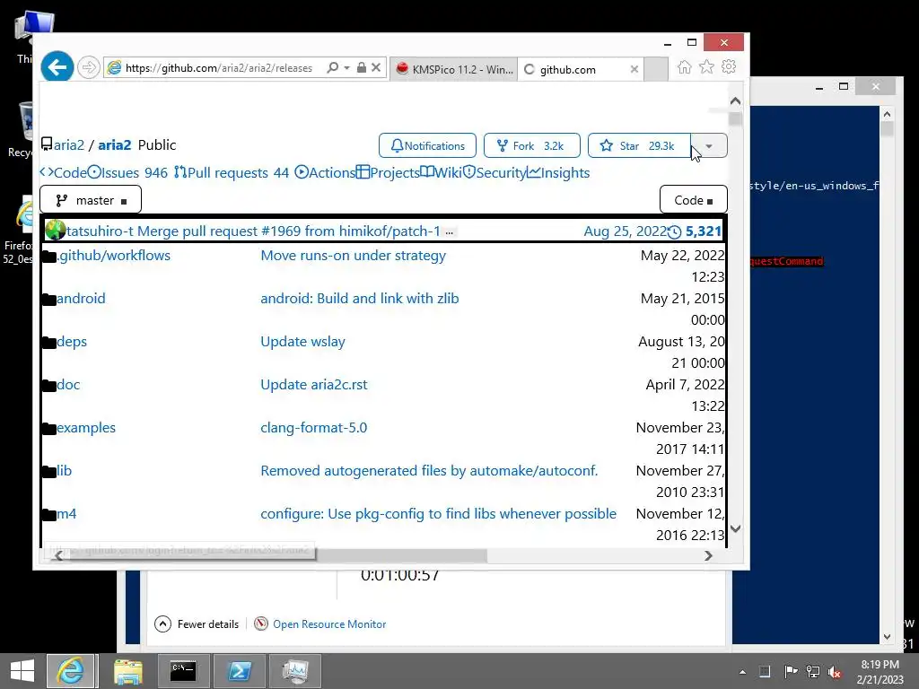
Task: Open Issues 946 tab
Action: coord(127,173)
